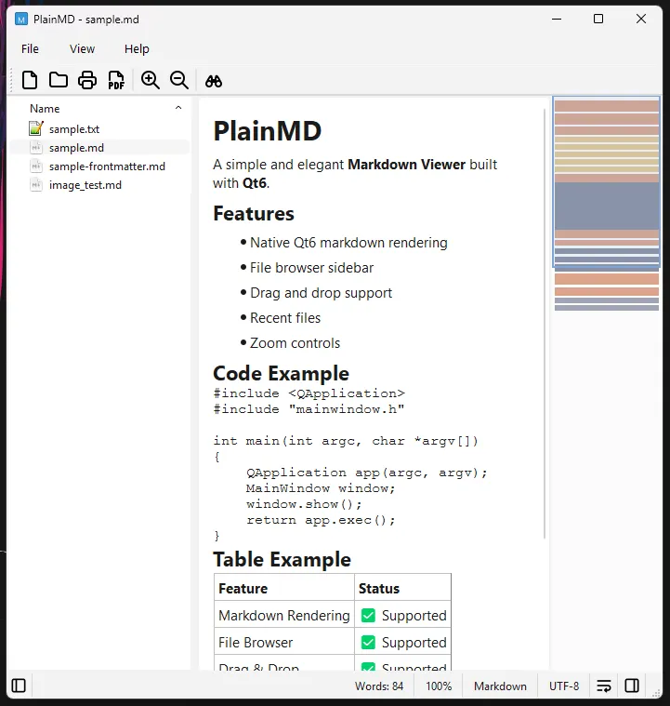Toggle left sidebar icon in status bar
Screen dimensions: 670x706
[x=19, y=686]
